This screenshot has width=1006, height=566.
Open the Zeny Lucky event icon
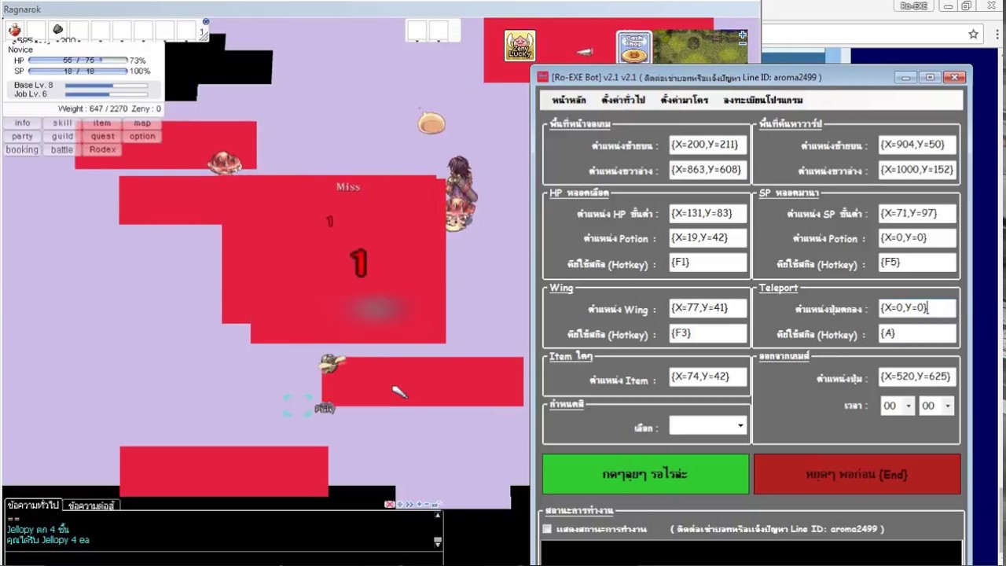[x=520, y=46]
